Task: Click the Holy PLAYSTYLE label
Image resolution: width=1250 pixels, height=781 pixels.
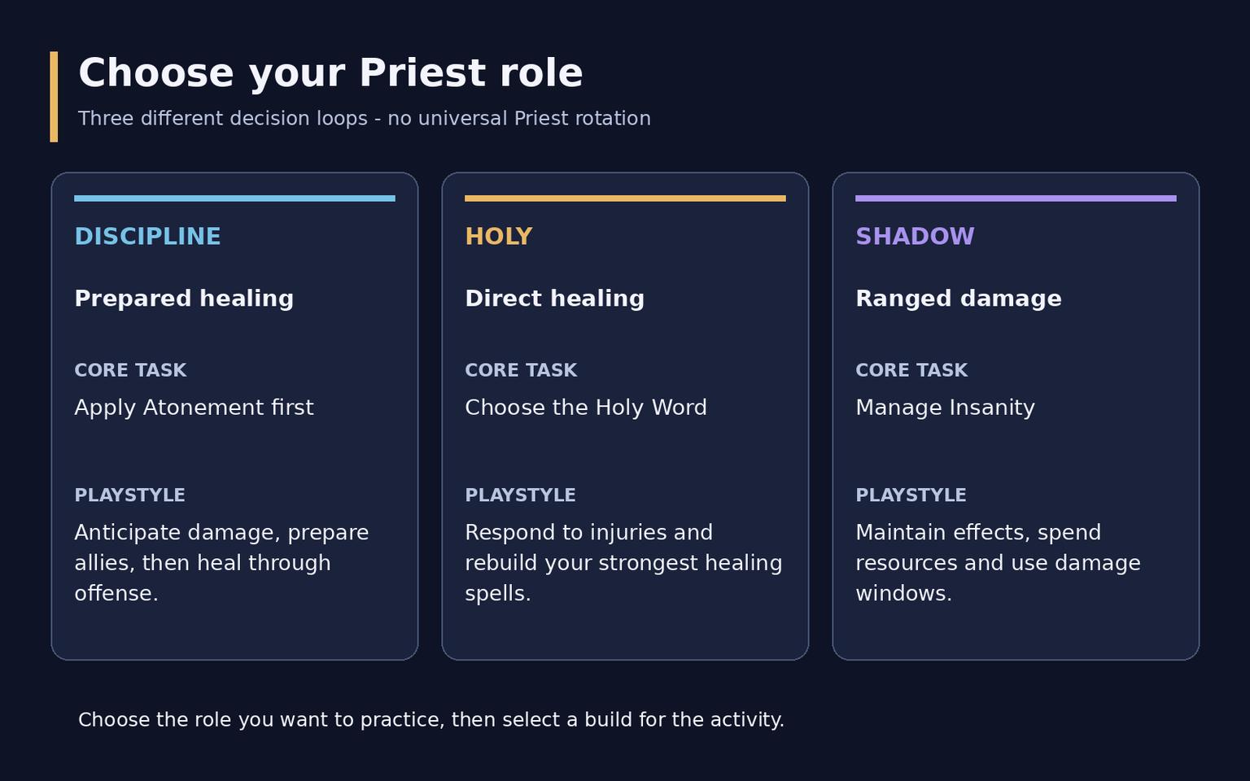Action: (x=520, y=495)
